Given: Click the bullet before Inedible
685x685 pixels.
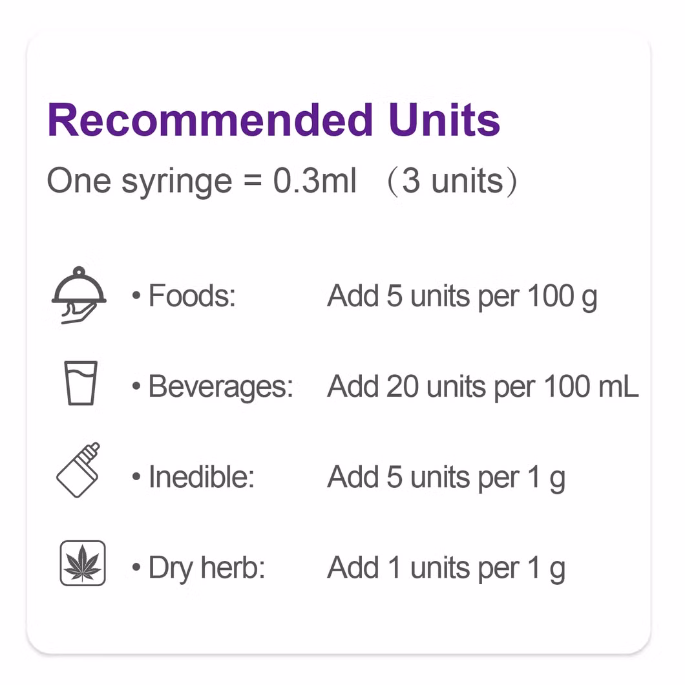Looking at the screenshot, I should tap(136, 477).
